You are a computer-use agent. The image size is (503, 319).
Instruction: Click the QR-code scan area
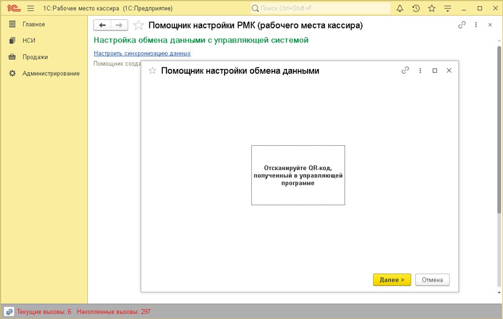tap(298, 175)
